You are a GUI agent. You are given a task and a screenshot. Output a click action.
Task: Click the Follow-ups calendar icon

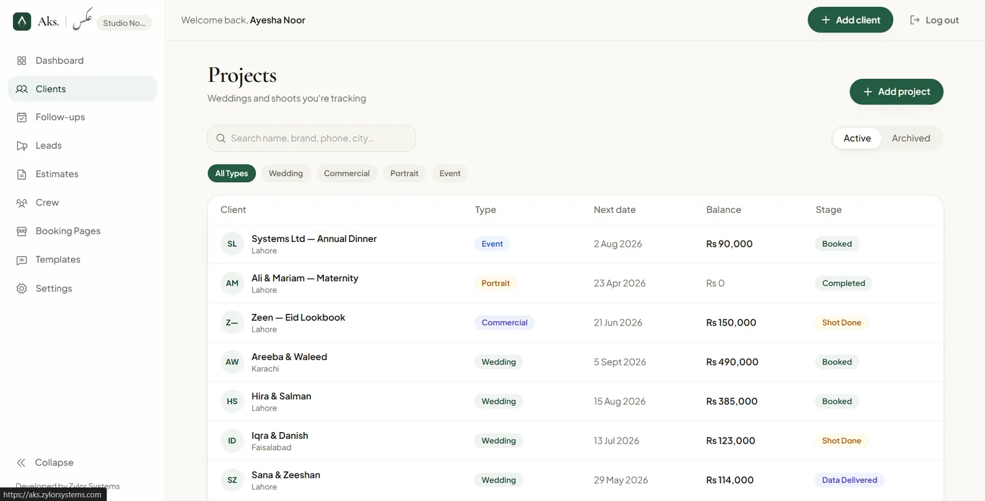click(x=22, y=117)
